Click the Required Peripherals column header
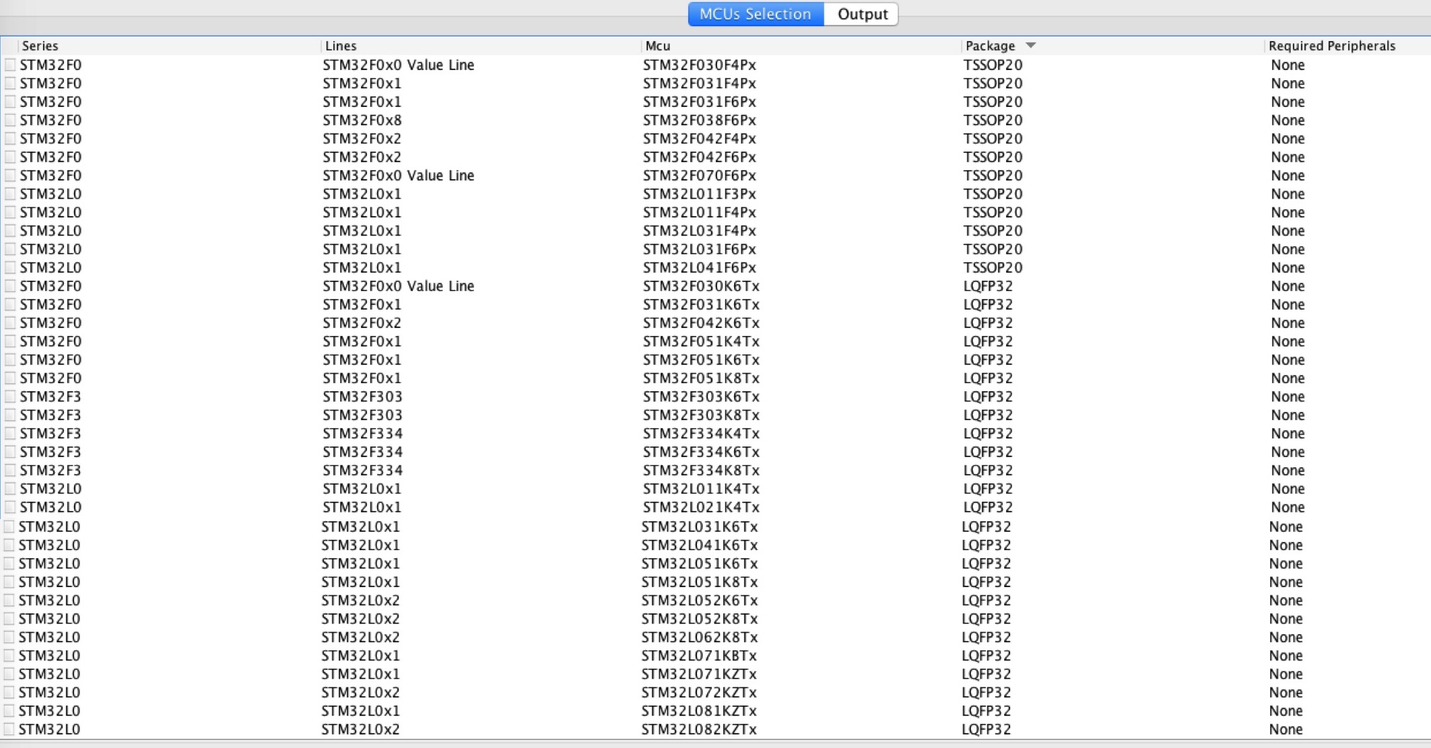This screenshot has width=1431, height=748. (x=1331, y=46)
